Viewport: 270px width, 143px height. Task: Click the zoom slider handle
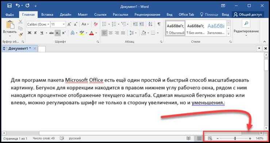235,138
